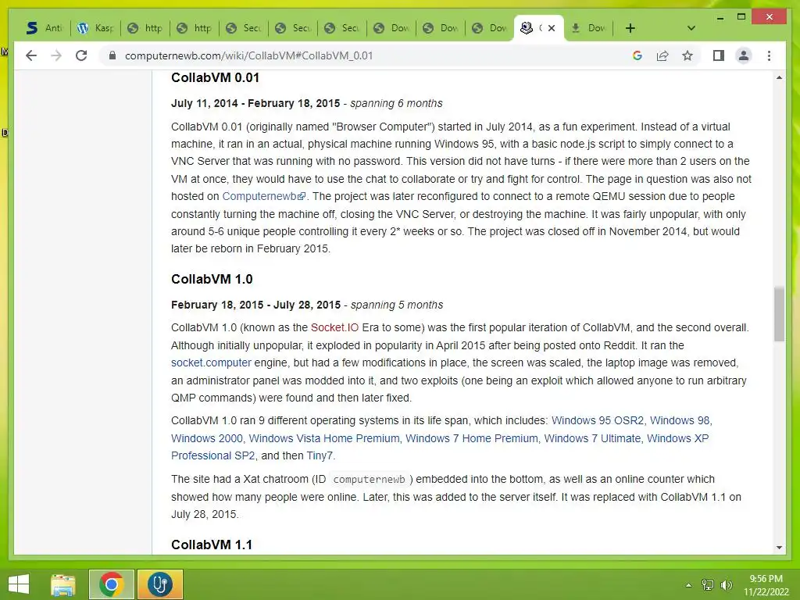Open Windows 7 Home Premium link

pos(471,438)
